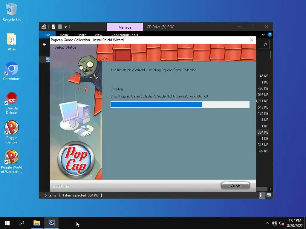Click the Explorer back arrow
The height and width of the screenshot is (229, 306).
tap(45, 45)
